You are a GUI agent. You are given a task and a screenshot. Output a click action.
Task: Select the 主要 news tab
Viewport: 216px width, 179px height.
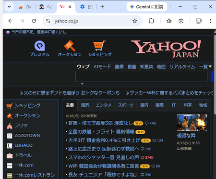[x=70, y=105]
